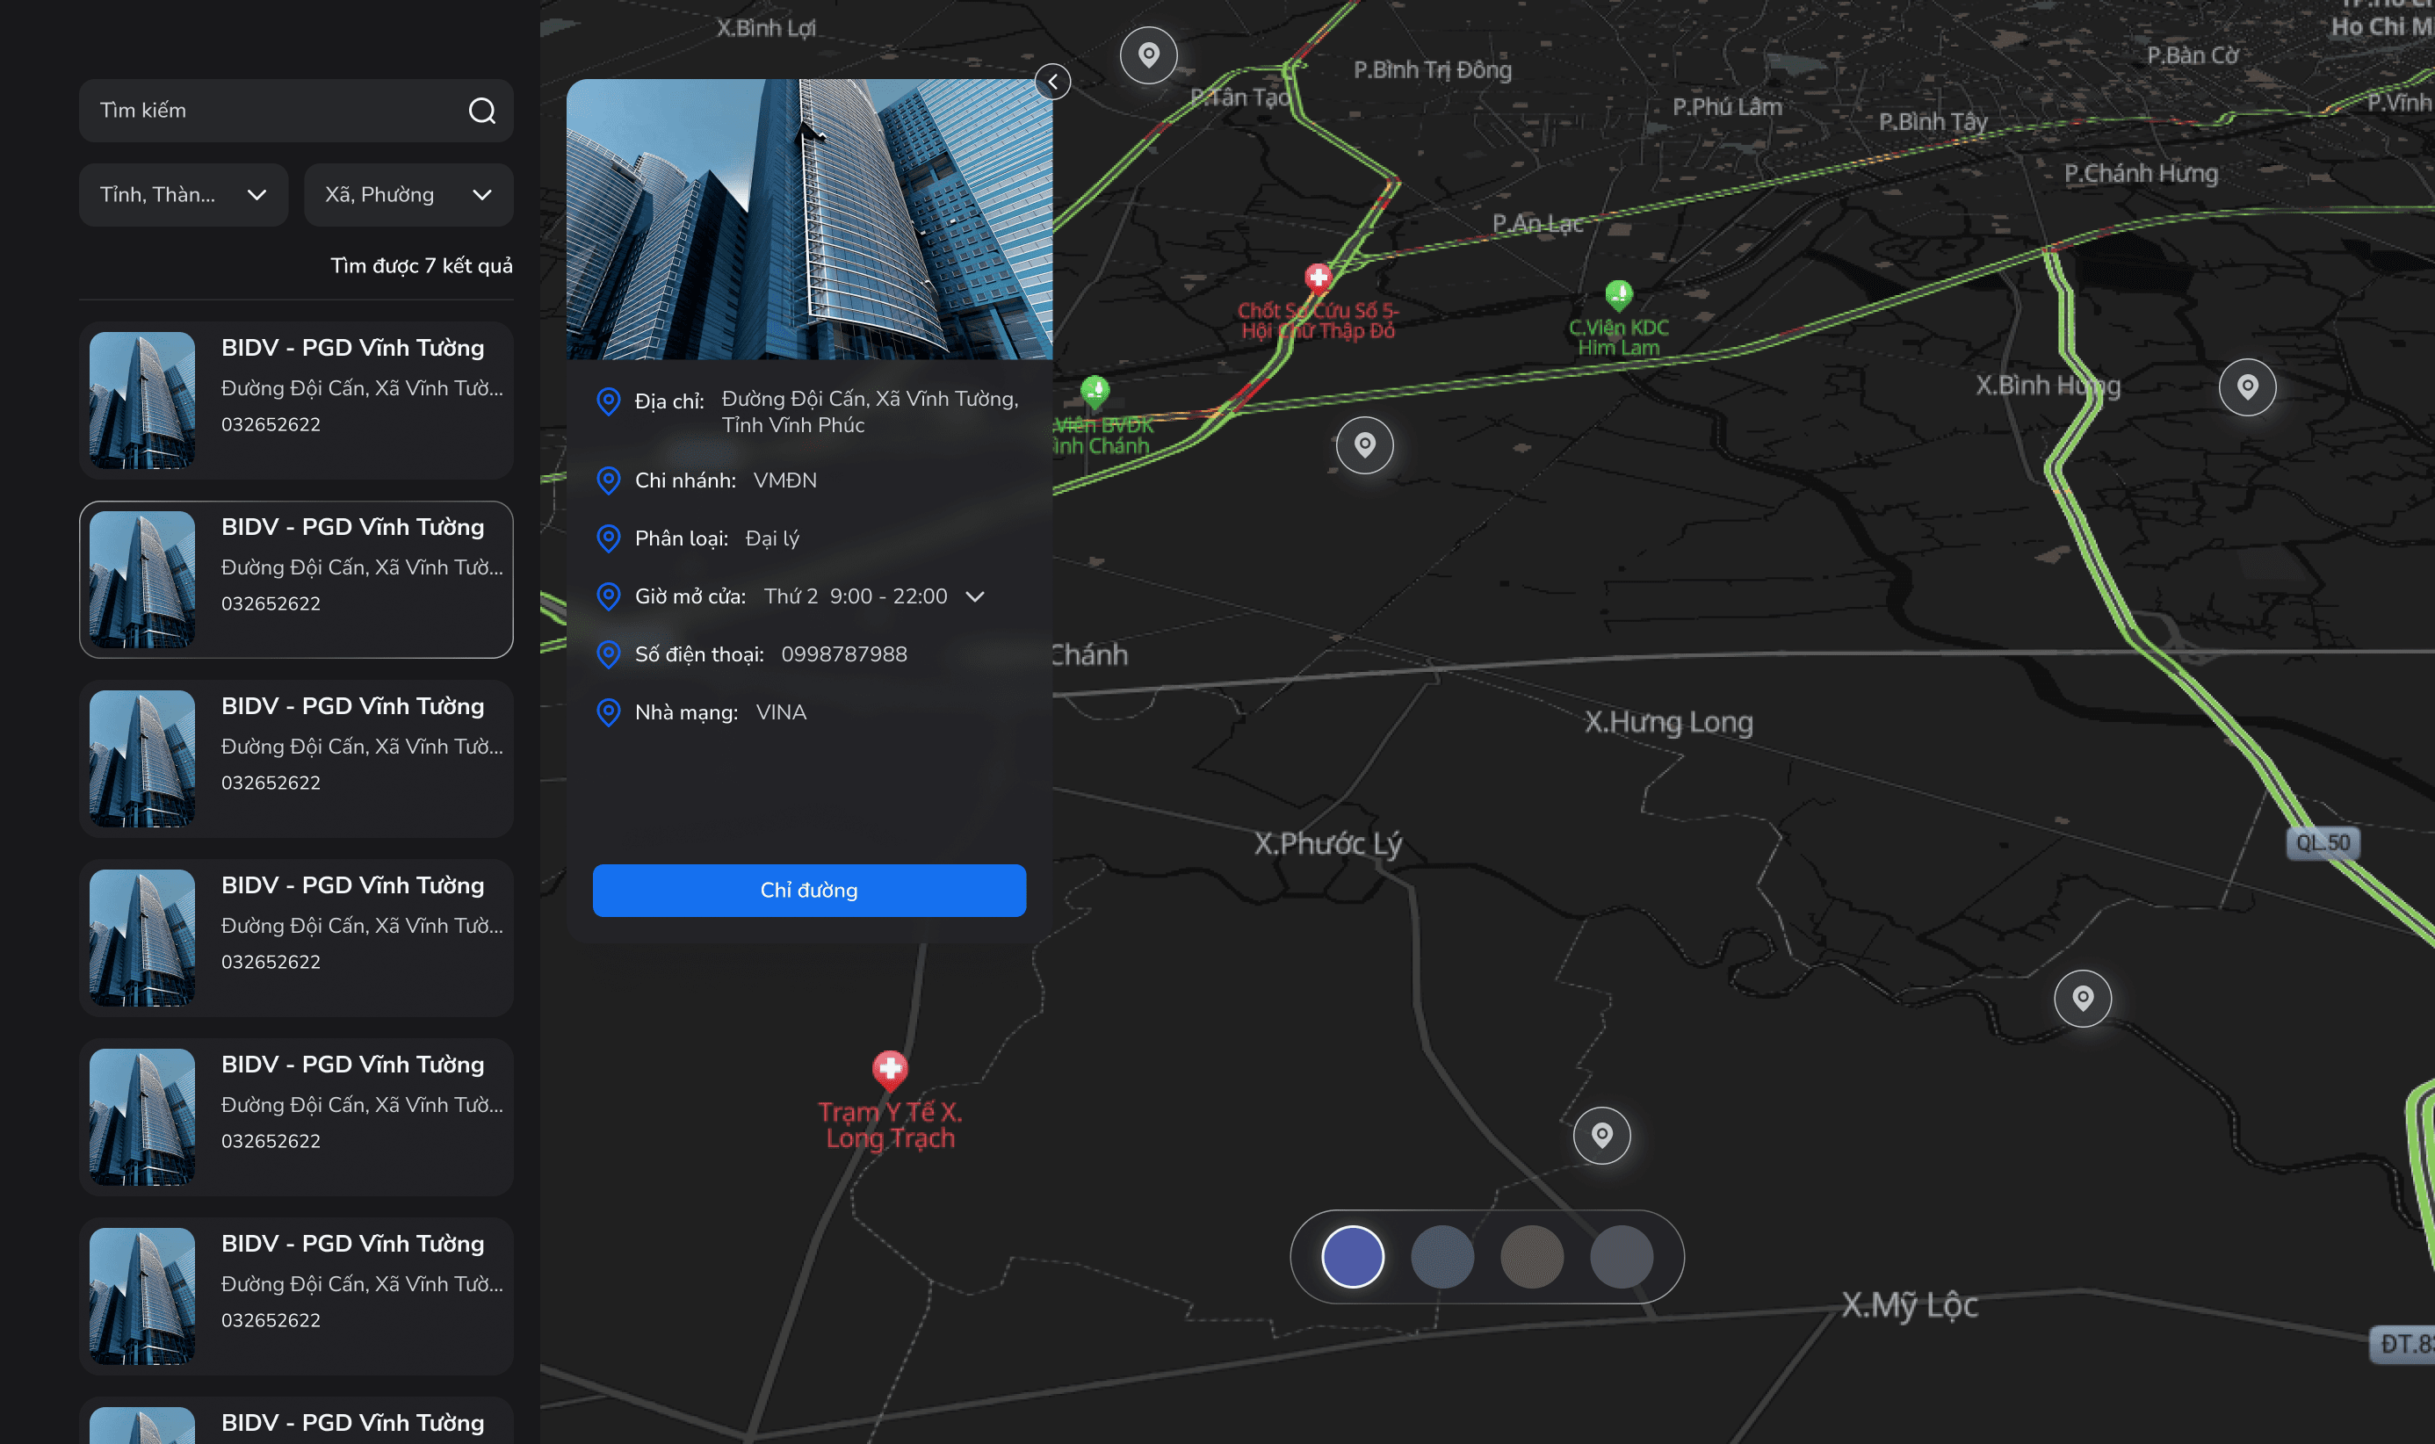
Task: Select the grey map pin south of QL.50
Action: pos(2083,999)
